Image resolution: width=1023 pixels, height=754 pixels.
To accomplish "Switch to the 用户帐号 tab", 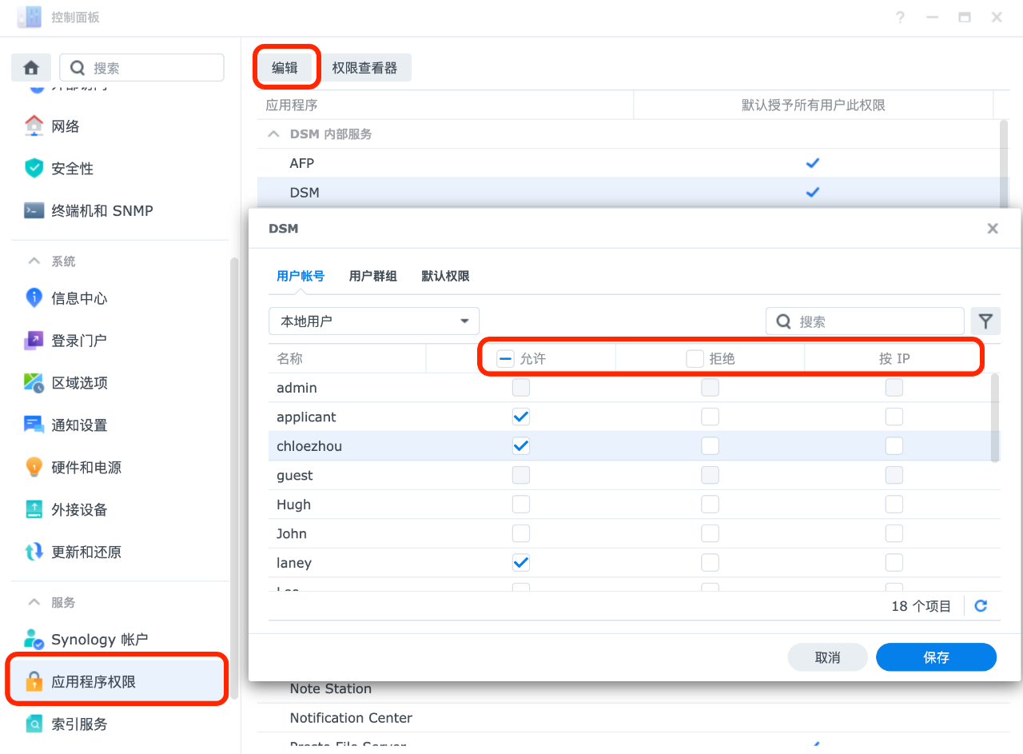I will tap(301, 276).
